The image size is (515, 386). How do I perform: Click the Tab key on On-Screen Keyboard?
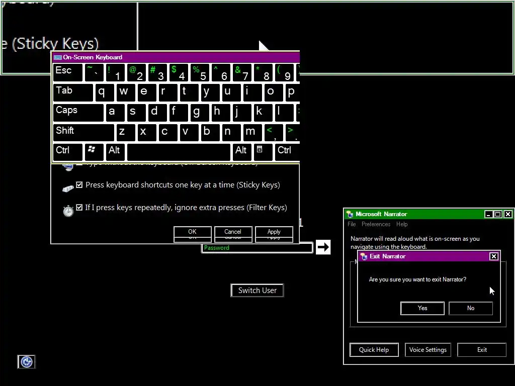click(x=73, y=92)
